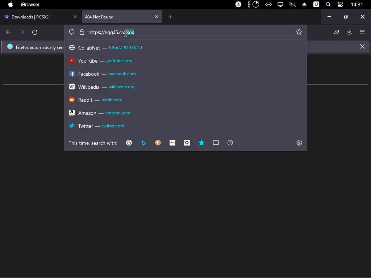Image resolution: width=371 pixels, height=278 pixels.
Task: Search this time with Bing
Action: pos(143,143)
